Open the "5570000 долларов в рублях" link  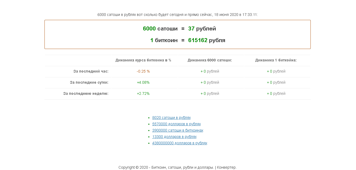[x=176, y=124]
